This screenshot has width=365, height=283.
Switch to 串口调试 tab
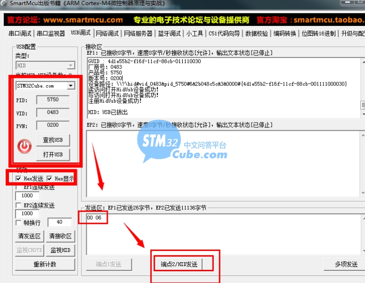(x=20, y=33)
